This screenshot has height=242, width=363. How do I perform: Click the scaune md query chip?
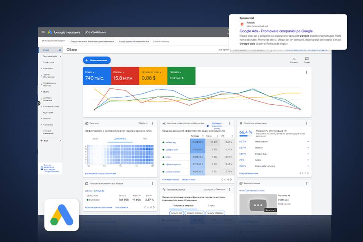(x=177, y=213)
